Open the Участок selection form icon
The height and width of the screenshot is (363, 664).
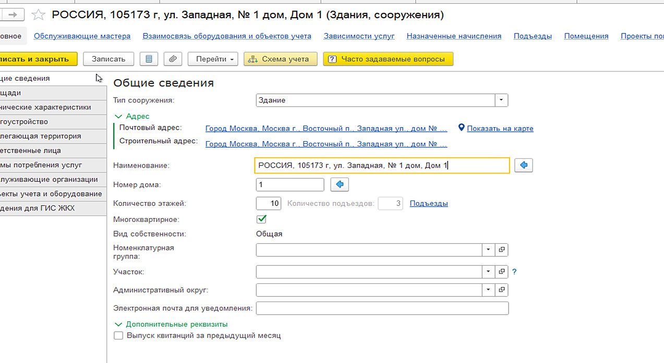coord(501,272)
